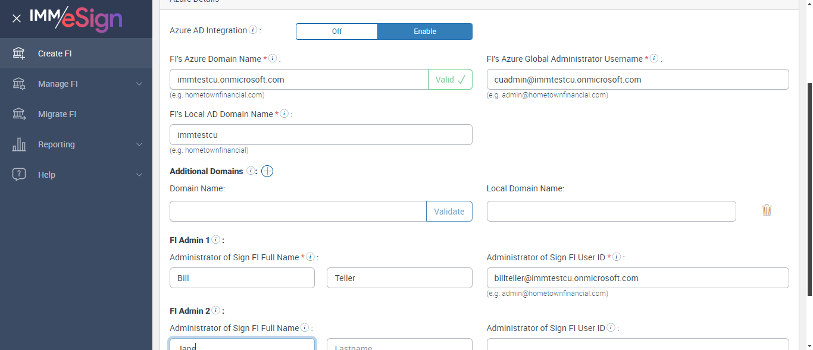Close the sidebar with the X icon
813x350 pixels.
pyautogui.click(x=17, y=18)
